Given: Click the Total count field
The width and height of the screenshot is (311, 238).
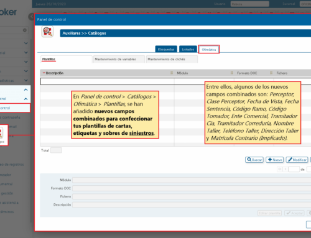Looking at the screenshot, I should (56, 150).
